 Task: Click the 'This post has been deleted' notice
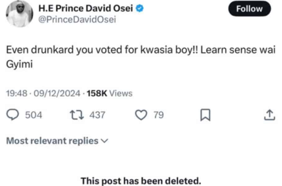click(x=141, y=180)
